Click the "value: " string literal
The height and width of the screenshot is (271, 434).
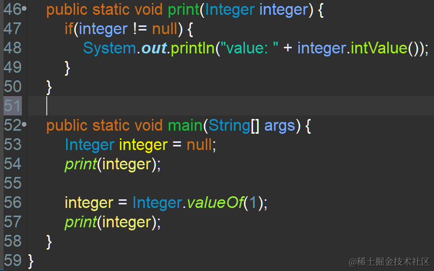(249, 48)
